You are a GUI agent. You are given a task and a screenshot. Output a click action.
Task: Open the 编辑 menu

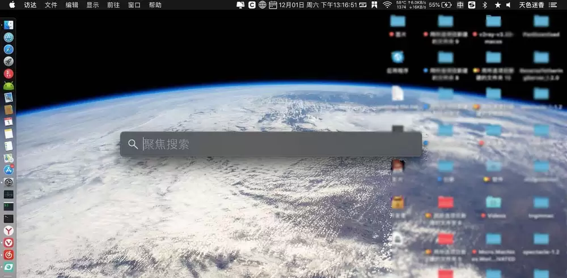tap(71, 5)
